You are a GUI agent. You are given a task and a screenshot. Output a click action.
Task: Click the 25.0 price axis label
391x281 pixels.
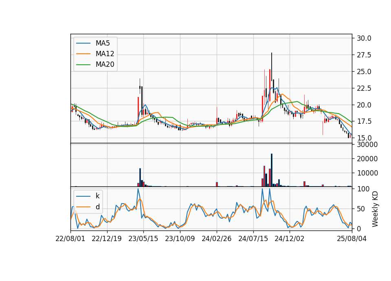[364, 72]
